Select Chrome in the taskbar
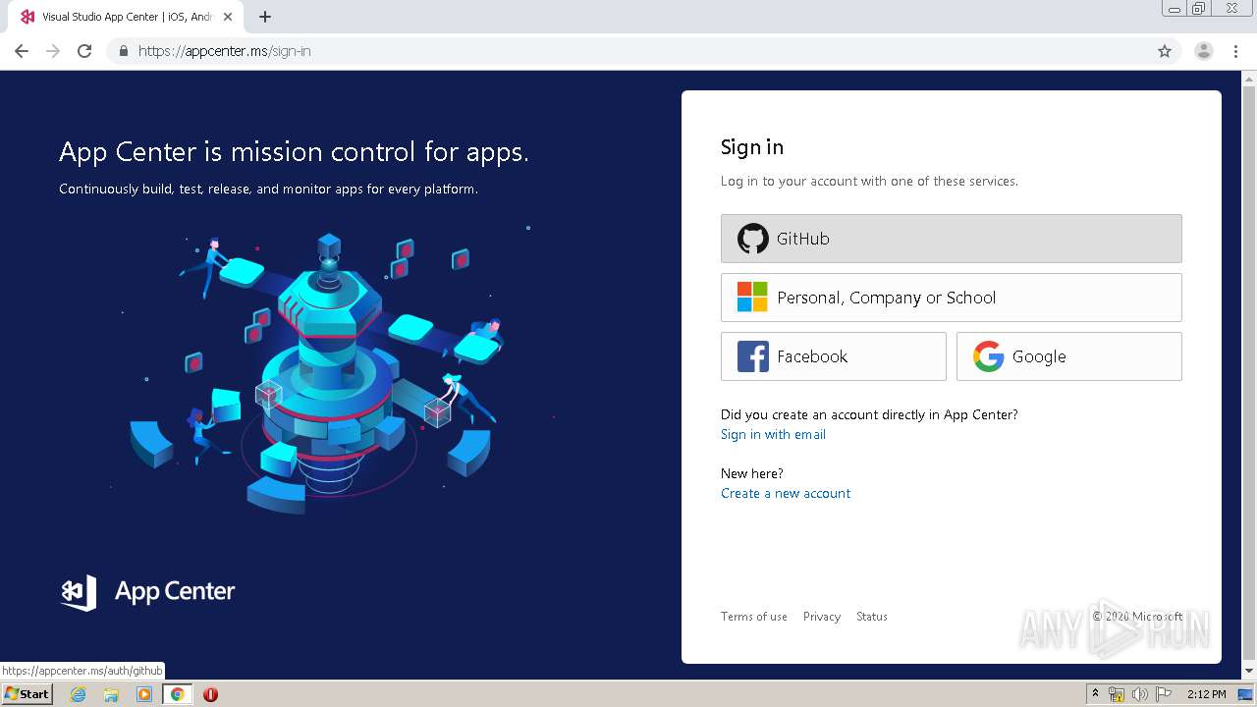Viewport: 1257px width, 707px height. [178, 694]
